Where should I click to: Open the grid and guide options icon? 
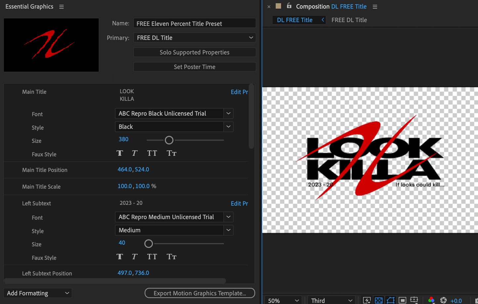pyautogui.click(x=414, y=300)
